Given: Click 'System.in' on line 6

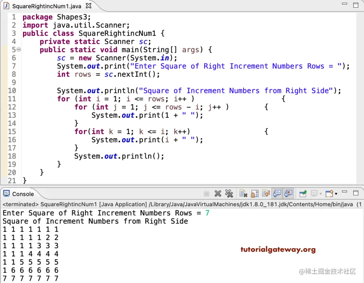Looking at the screenshot, I should [150, 58].
